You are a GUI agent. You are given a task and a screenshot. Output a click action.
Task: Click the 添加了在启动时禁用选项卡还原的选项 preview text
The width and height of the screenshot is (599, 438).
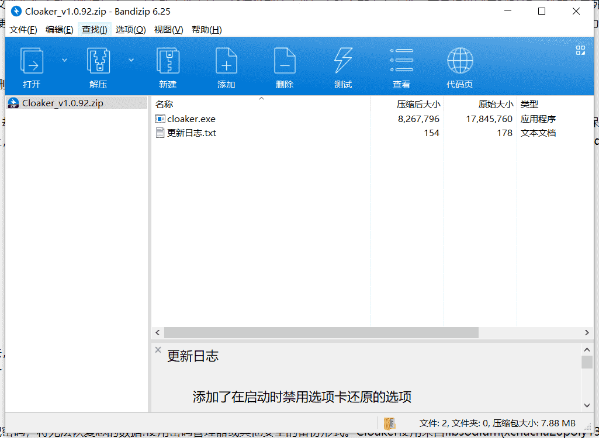point(302,397)
